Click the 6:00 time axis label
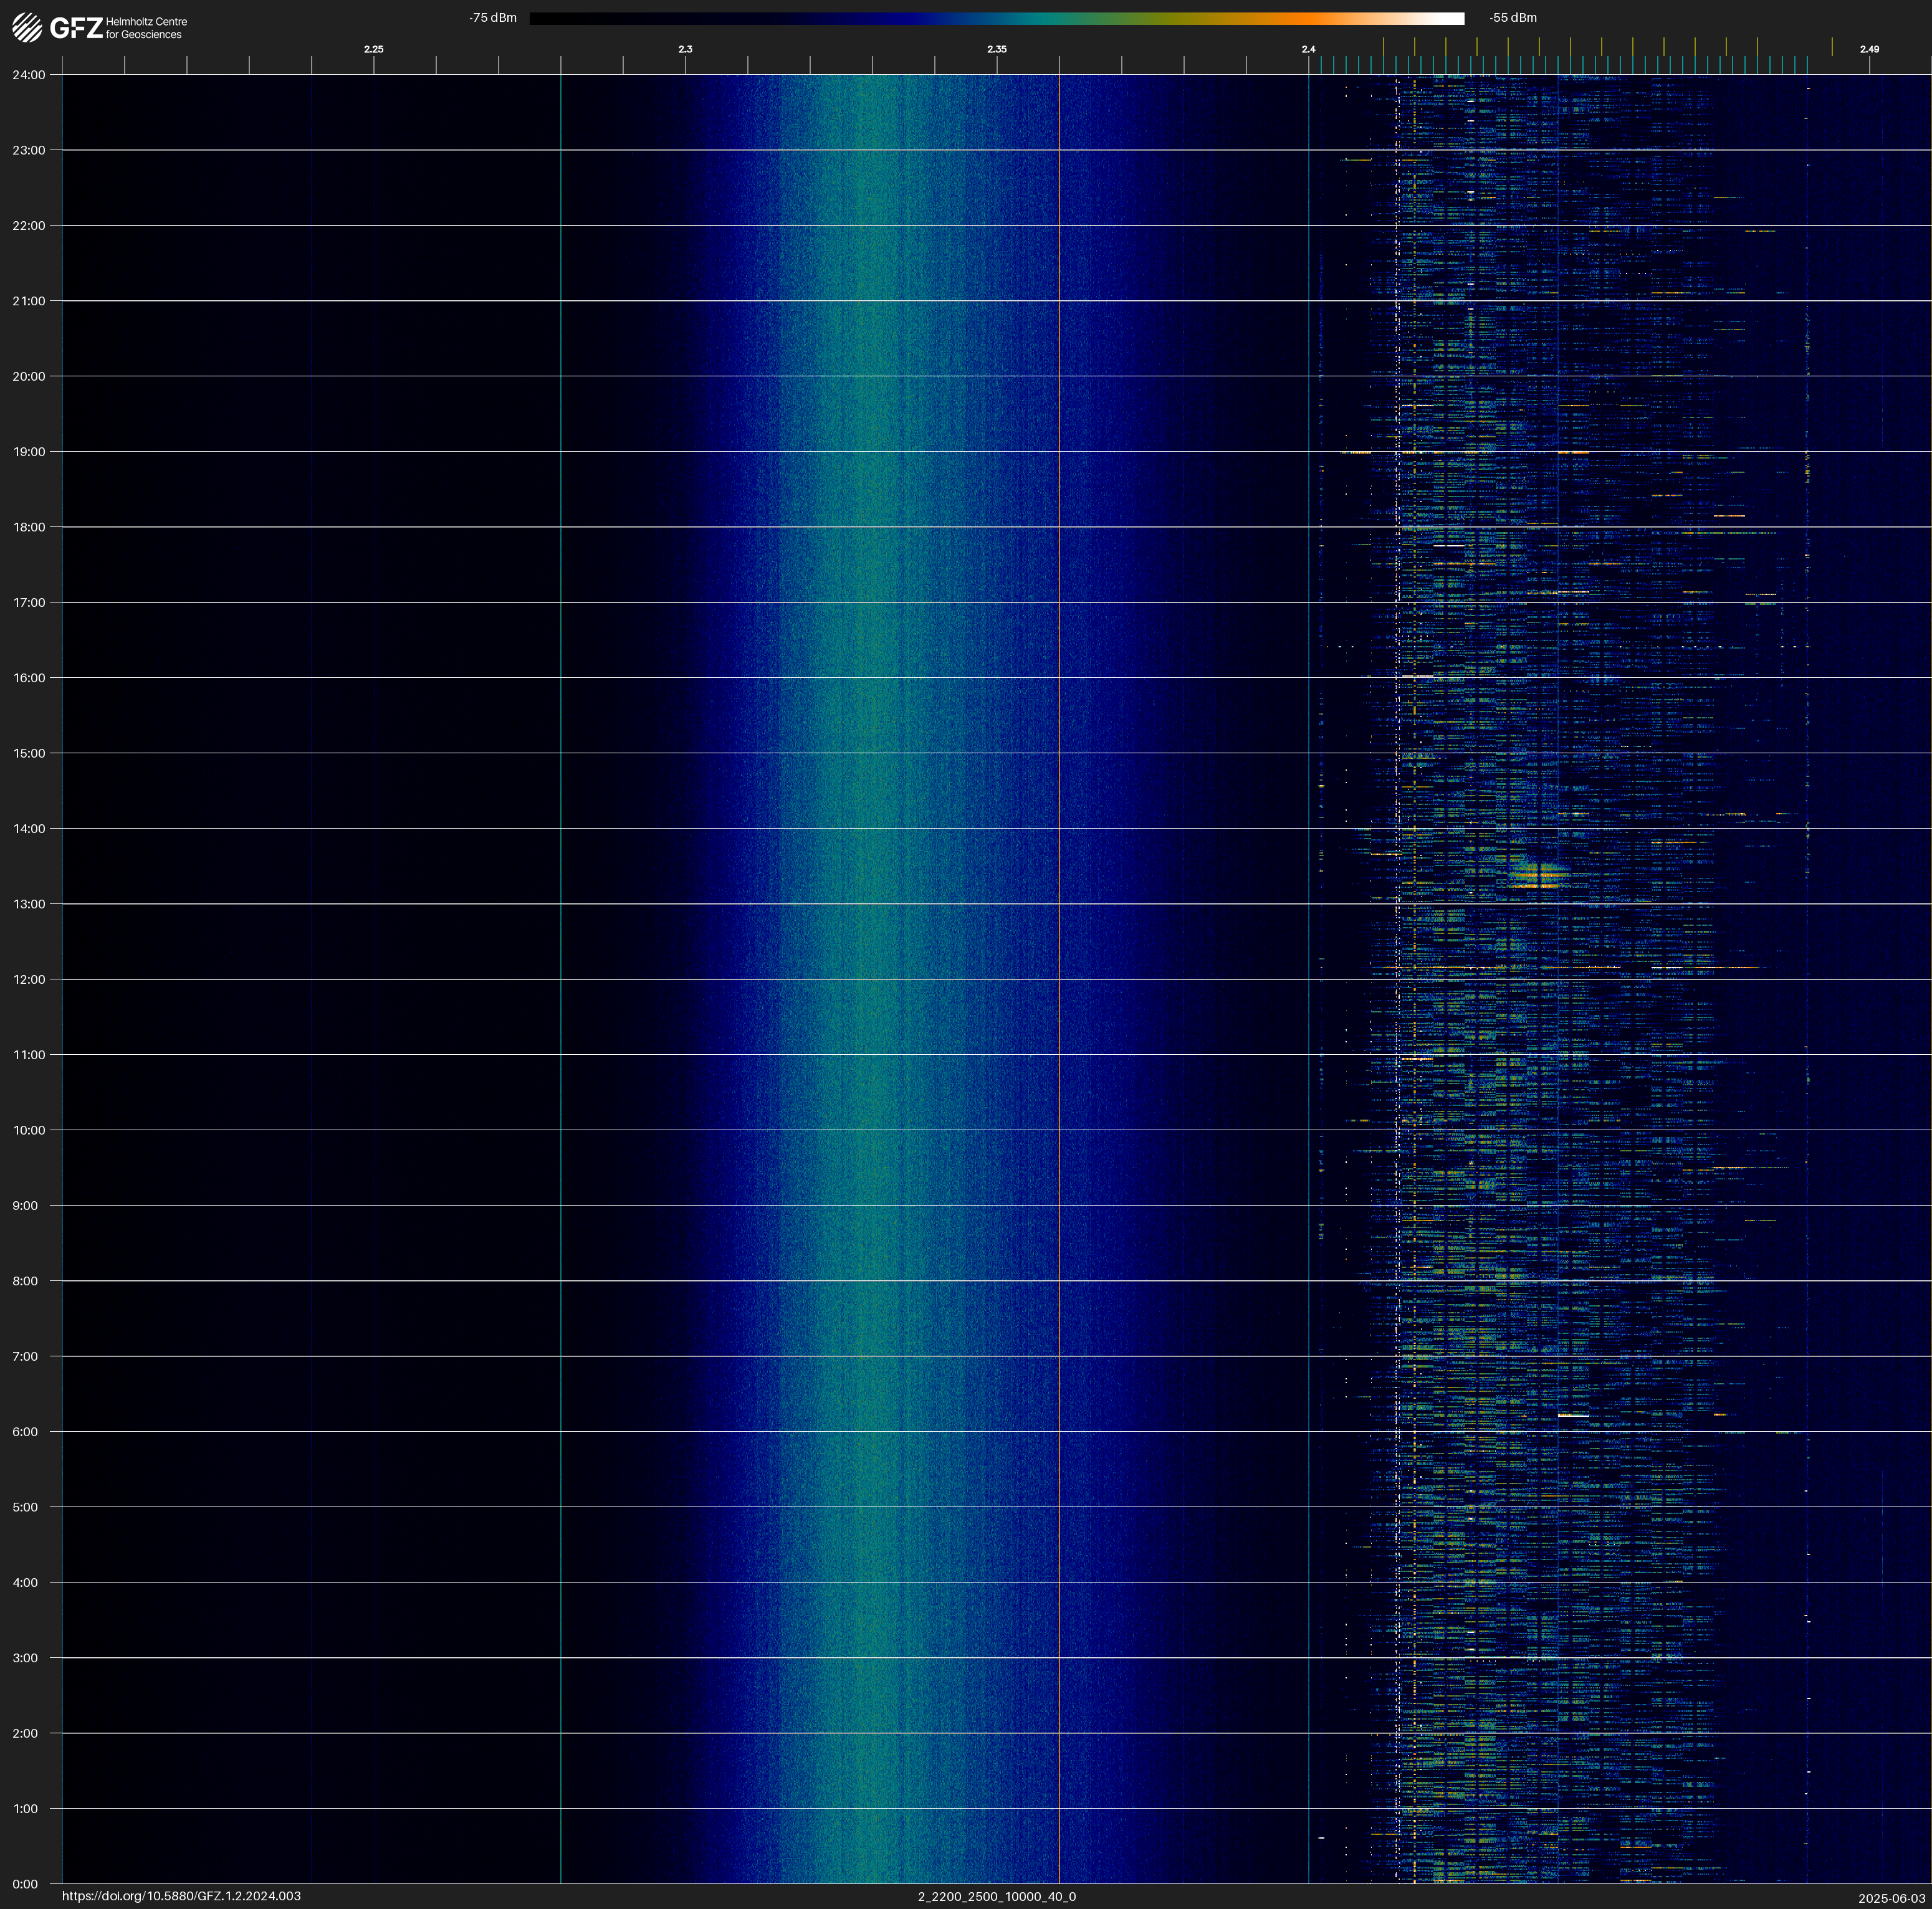The image size is (1932, 1909). (x=25, y=1431)
